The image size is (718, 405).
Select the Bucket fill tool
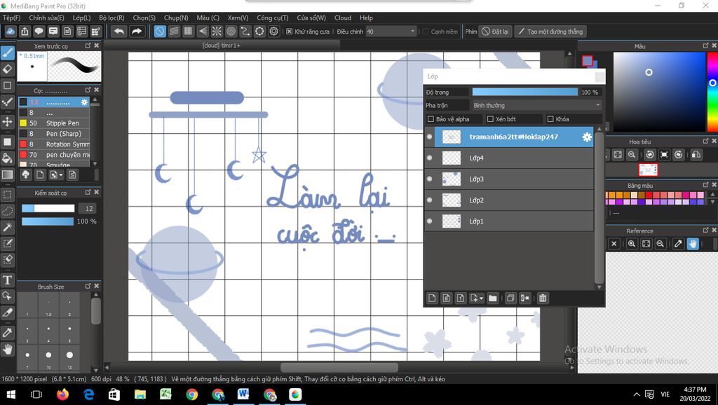7,158
